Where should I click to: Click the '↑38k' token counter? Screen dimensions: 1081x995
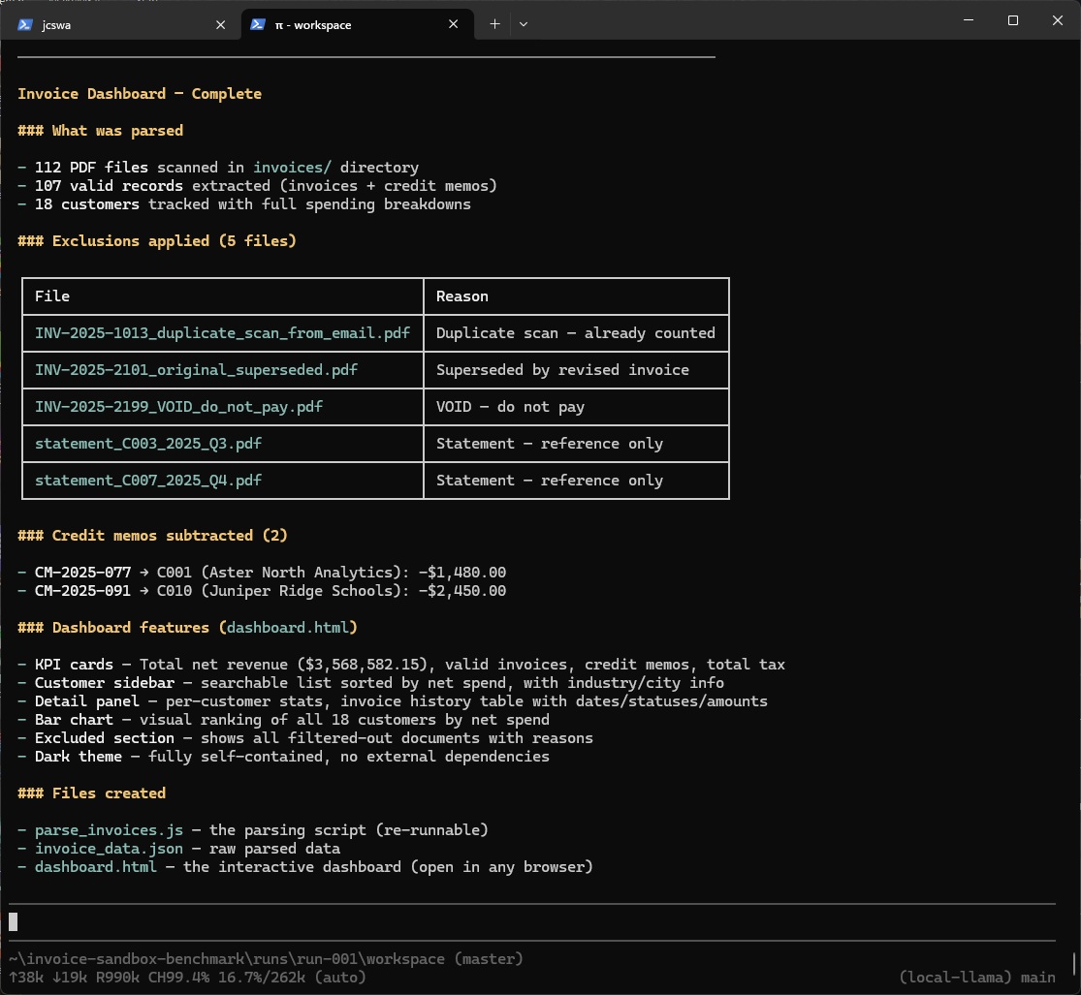25,978
